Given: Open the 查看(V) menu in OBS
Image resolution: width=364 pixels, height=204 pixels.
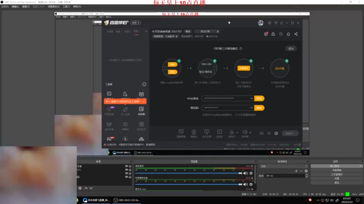Looking at the screenshot, I should (26, 6).
